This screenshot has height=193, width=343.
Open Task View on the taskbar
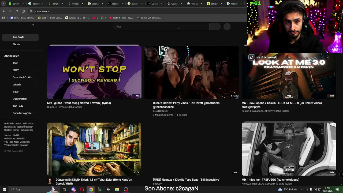pos(64,190)
